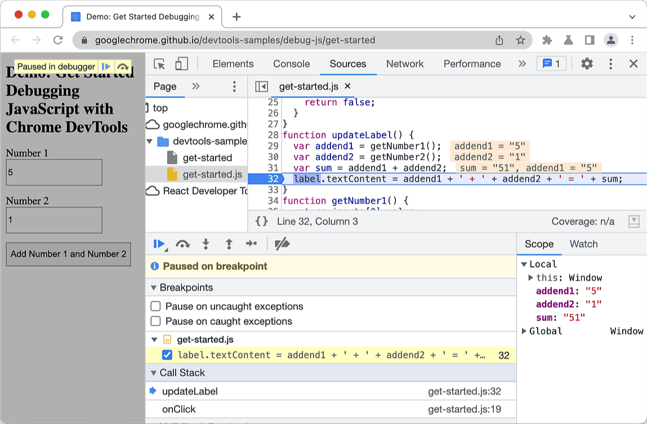Open tab search chevron in title bar
Image resolution: width=647 pixels, height=424 pixels.
(x=632, y=17)
